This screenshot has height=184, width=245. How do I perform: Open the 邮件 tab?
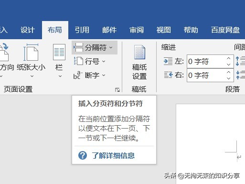coord(109,30)
